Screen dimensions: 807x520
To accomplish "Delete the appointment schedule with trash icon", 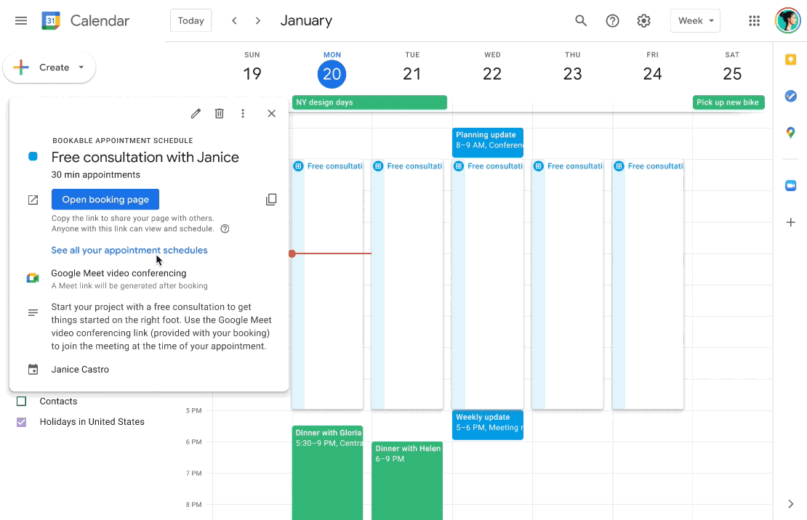I will (219, 113).
